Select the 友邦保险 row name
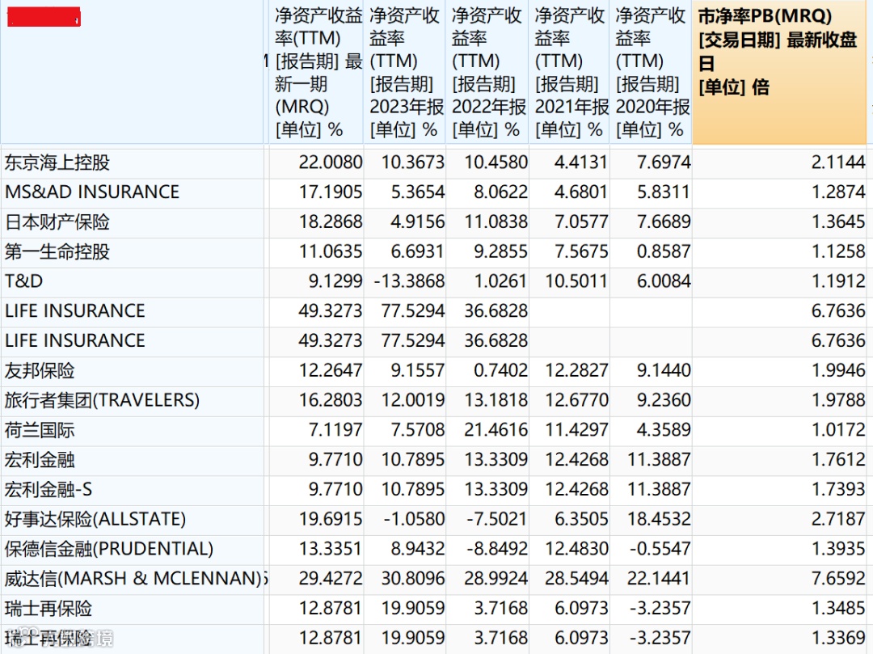This screenshot has width=873, height=654. click(40, 371)
